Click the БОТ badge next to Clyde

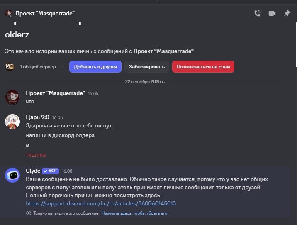pos(50,171)
